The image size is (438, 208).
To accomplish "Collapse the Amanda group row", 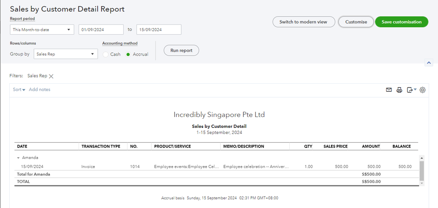I will [x=18, y=158].
